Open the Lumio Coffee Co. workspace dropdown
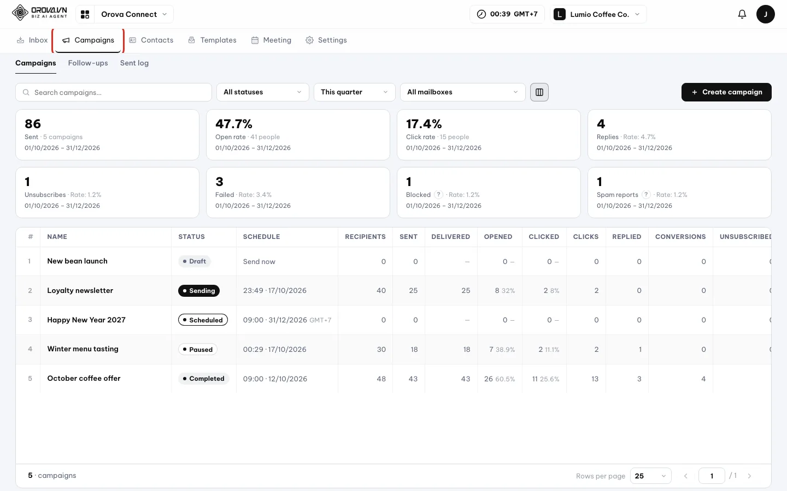Image resolution: width=787 pixels, height=491 pixels. tap(598, 14)
